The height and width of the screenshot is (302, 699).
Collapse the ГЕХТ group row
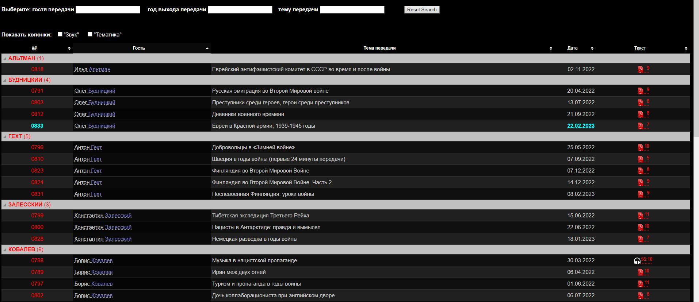pos(5,136)
